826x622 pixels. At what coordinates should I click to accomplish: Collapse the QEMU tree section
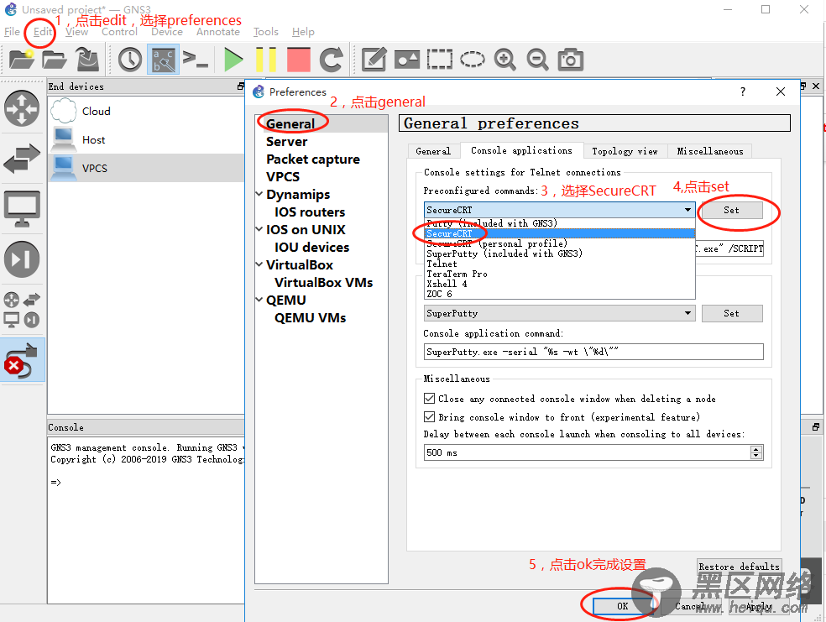pos(259,300)
